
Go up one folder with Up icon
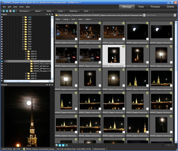click(14, 11)
